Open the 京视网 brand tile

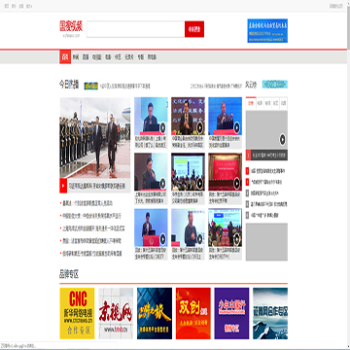click(x=116, y=313)
